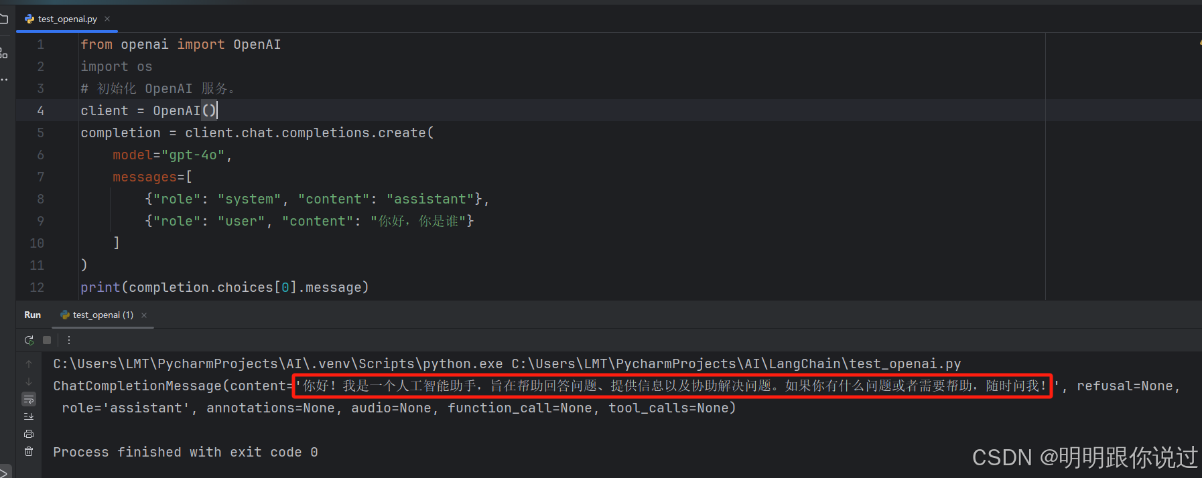This screenshot has height=478, width=1202.
Task: Close the test_openai (1) run tab
Action: 144,315
